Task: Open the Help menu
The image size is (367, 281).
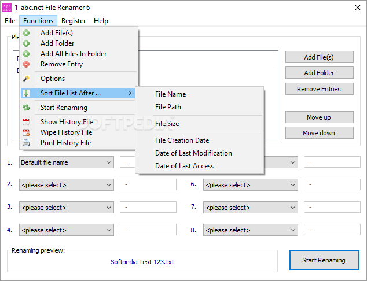Action: (x=101, y=21)
